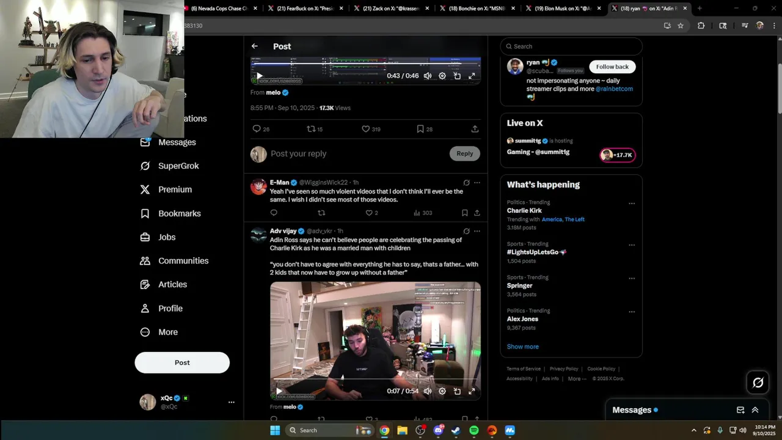Expand the More menu in sidebar
The height and width of the screenshot is (440, 782).
[159, 332]
